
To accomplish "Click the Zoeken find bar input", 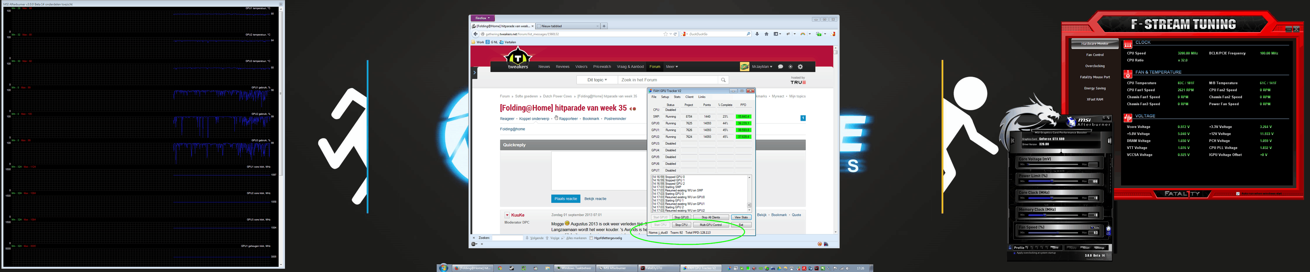I will tap(507, 238).
